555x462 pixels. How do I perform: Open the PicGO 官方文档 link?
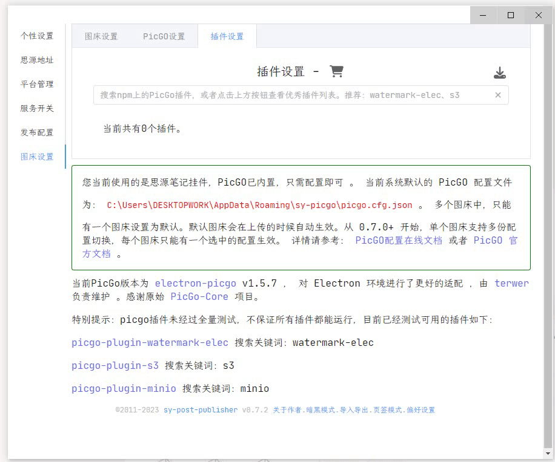coord(496,241)
